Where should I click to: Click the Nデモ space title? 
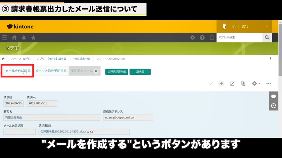[x=13, y=48]
